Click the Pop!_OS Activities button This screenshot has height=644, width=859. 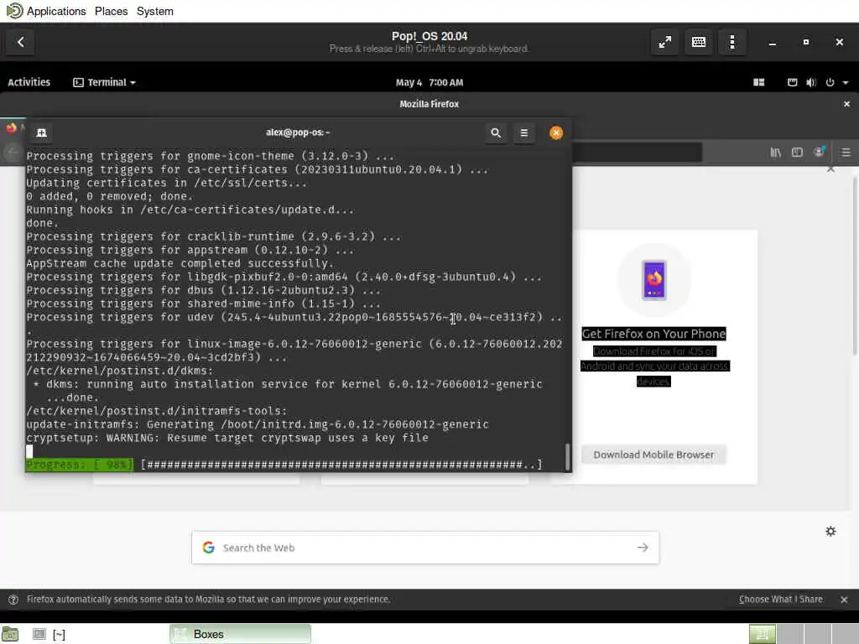pos(29,82)
